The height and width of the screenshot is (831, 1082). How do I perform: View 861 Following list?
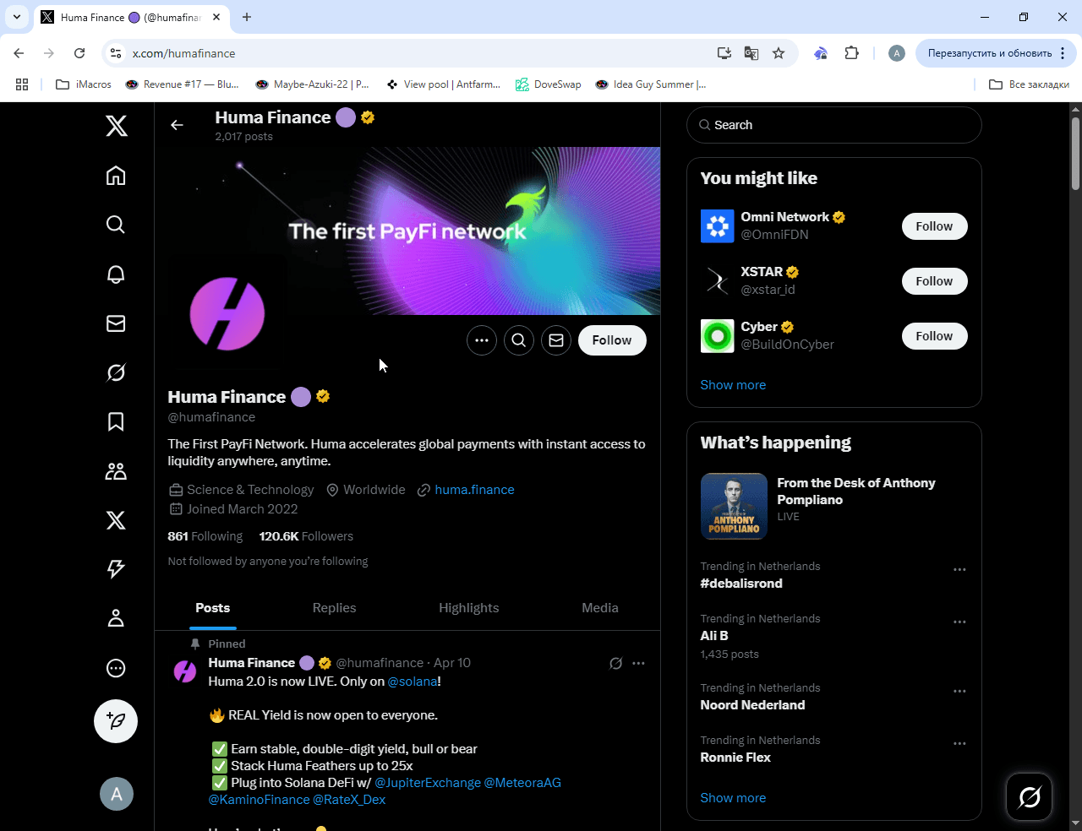pos(205,536)
